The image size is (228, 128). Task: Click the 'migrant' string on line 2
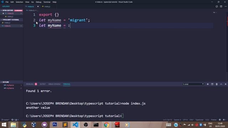(x=78, y=20)
